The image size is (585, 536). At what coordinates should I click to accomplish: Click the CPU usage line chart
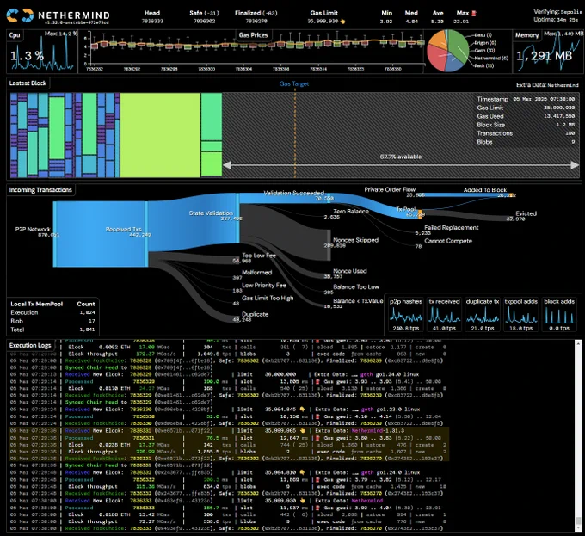click(x=42, y=52)
